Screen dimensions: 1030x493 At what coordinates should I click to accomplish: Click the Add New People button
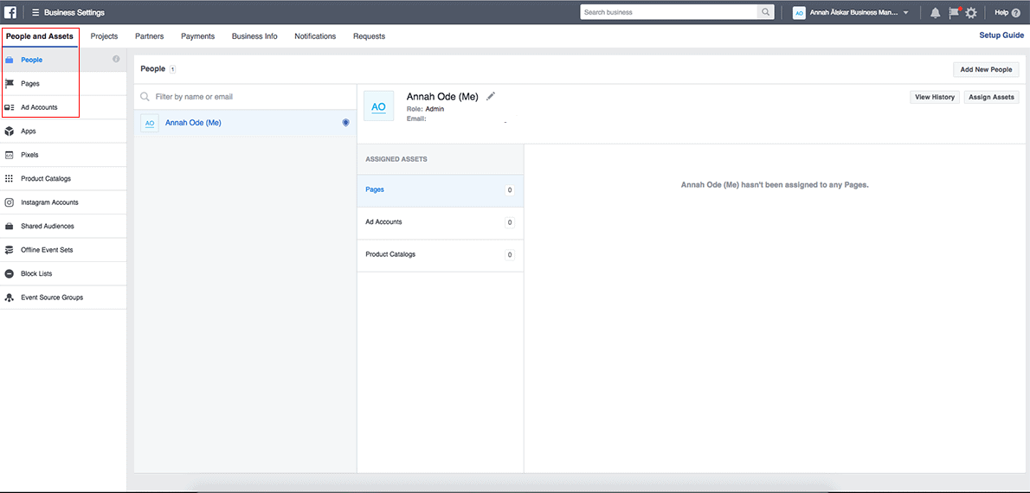986,69
